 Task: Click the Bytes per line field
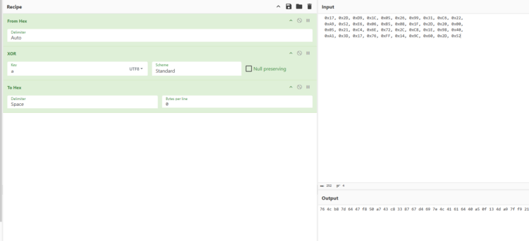237,102
